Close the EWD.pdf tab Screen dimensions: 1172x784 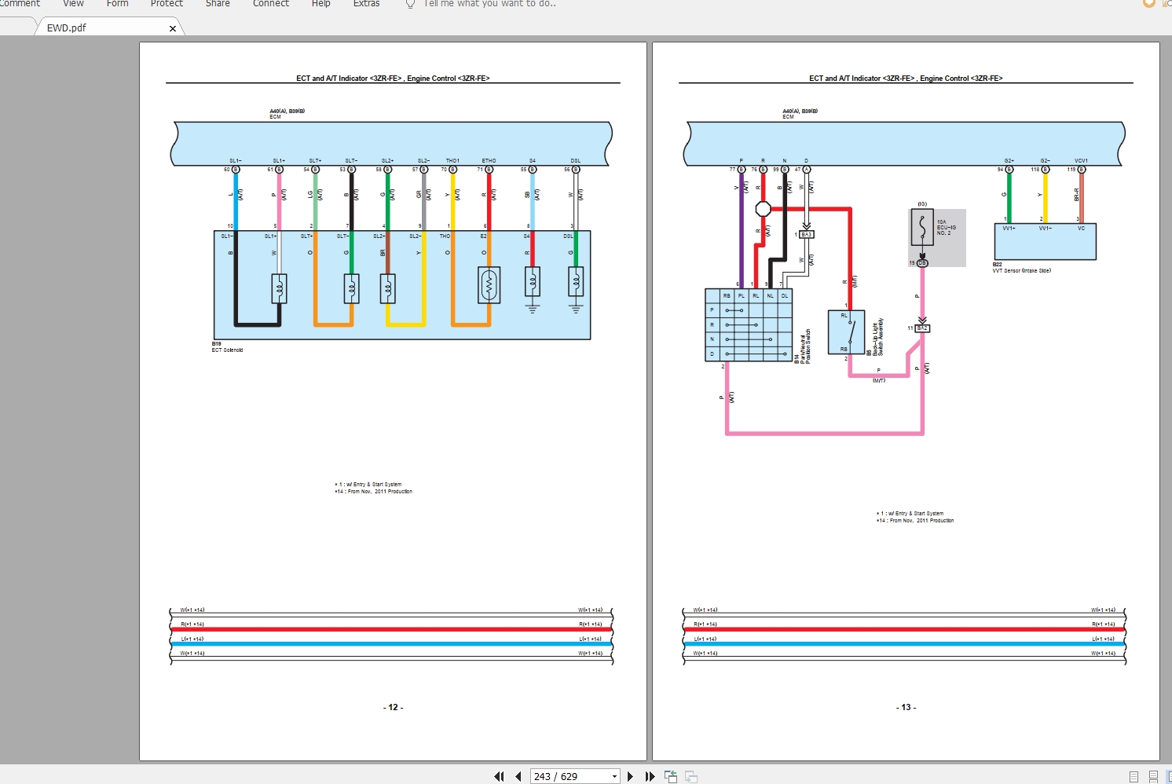click(173, 28)
